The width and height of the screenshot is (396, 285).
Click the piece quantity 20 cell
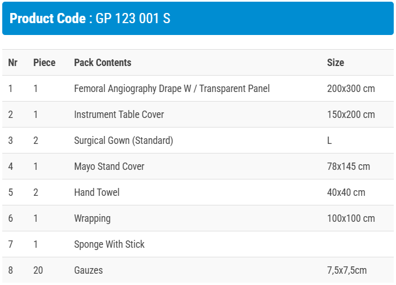click(x=38, y=270)
